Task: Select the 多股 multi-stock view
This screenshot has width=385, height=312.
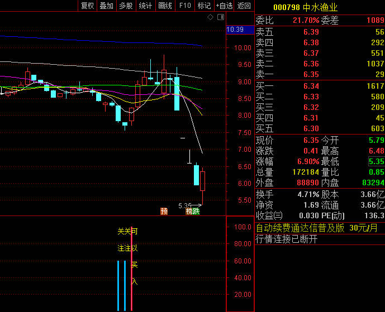Action: tap(126, 6)
